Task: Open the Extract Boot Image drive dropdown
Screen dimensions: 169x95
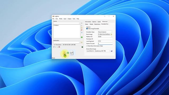Action: 109,51
